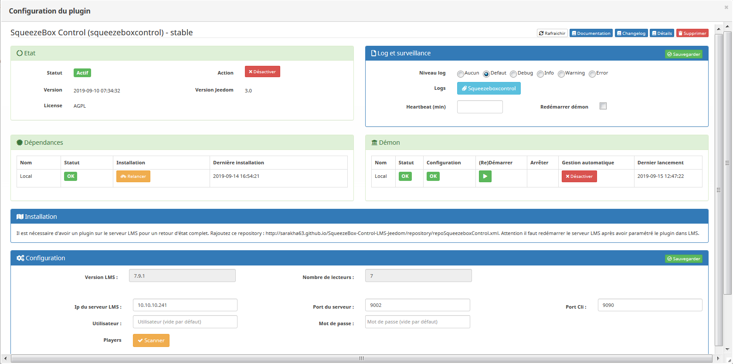Click the Dépendances gear icon

20,143
